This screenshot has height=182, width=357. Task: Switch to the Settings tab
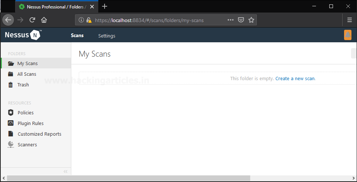107,36
